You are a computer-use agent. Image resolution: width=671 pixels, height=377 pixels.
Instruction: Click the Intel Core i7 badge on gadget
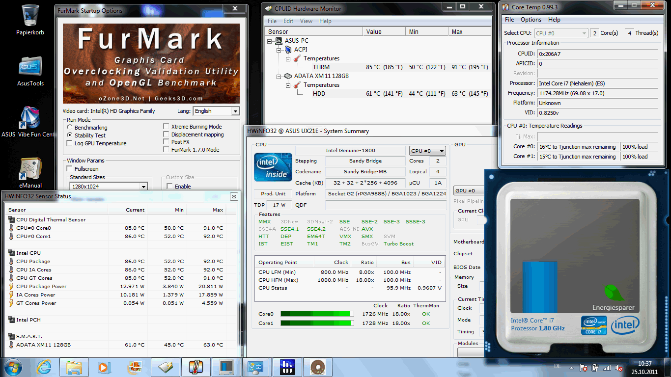coord(594,325)
